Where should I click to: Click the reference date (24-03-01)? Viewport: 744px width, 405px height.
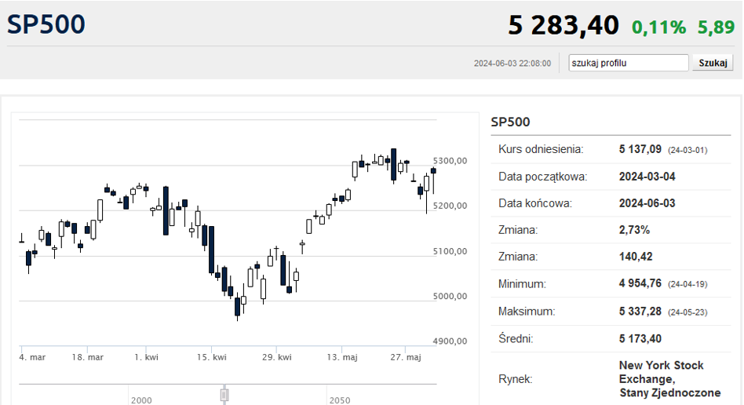point(687,150)
